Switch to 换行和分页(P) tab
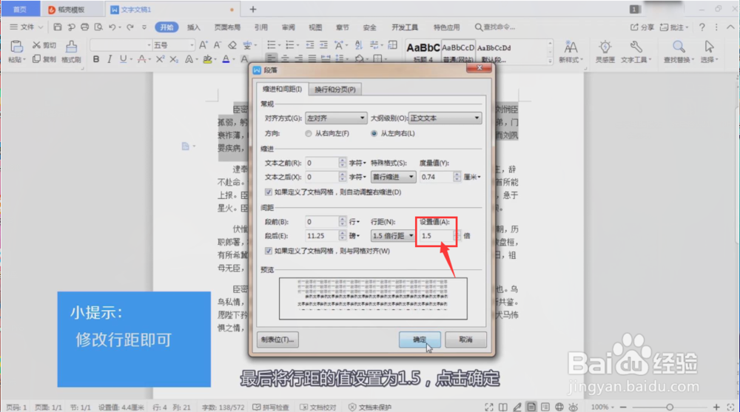The height and width of the screenshot is (412, 740). click(x=335, y=90)
